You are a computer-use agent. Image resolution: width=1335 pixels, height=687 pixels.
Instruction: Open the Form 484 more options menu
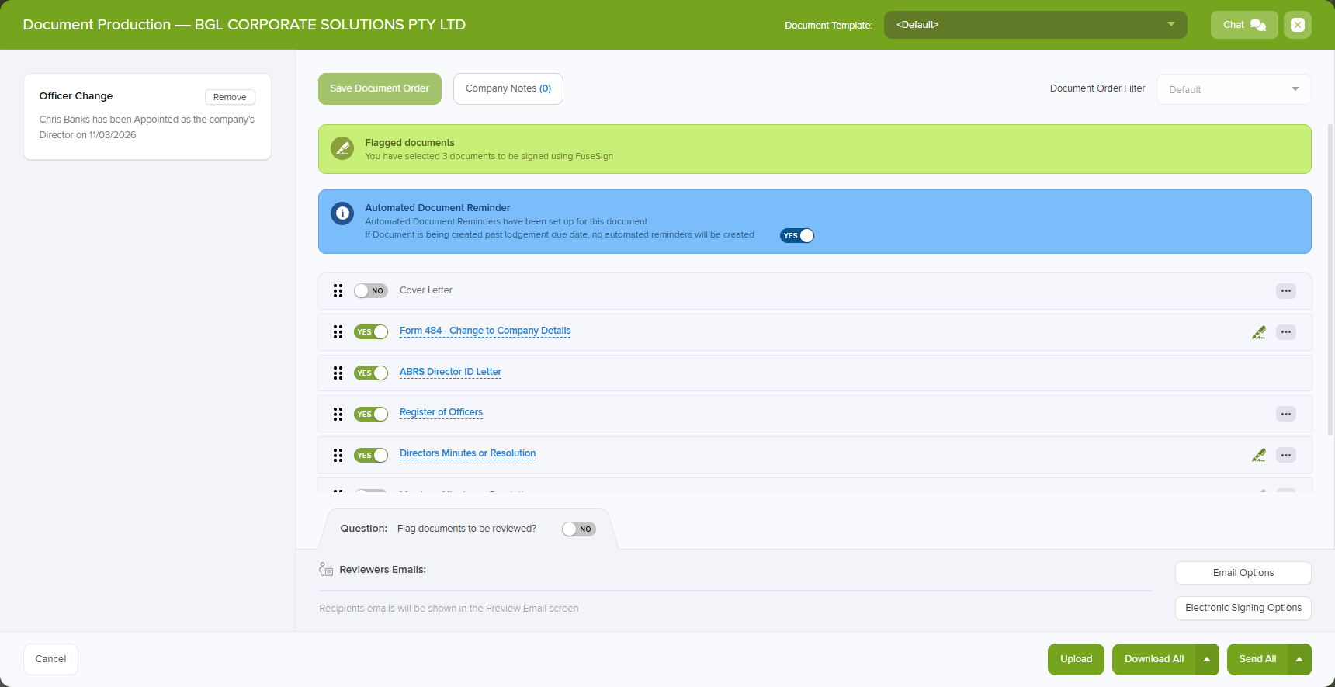[1286, 332]
